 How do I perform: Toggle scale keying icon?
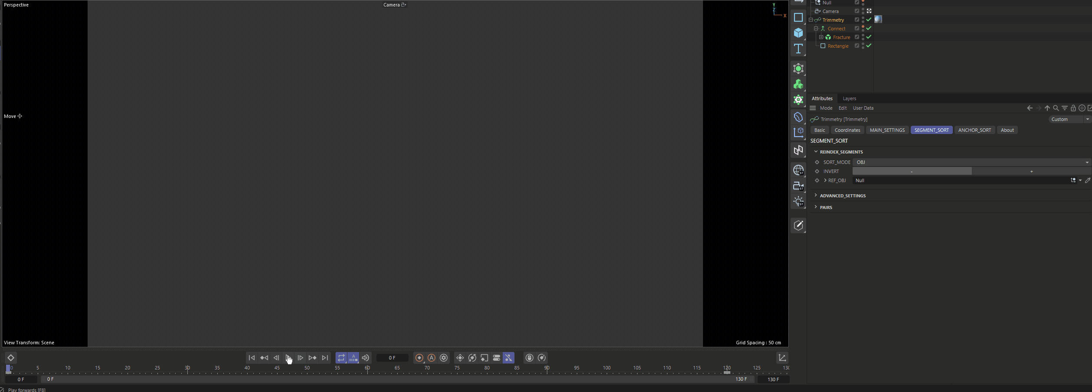click(484, 358)
